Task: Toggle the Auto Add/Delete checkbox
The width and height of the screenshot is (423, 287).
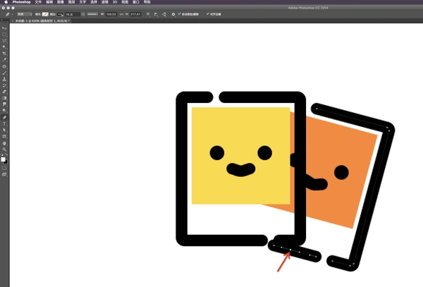Action: [179, 14]
